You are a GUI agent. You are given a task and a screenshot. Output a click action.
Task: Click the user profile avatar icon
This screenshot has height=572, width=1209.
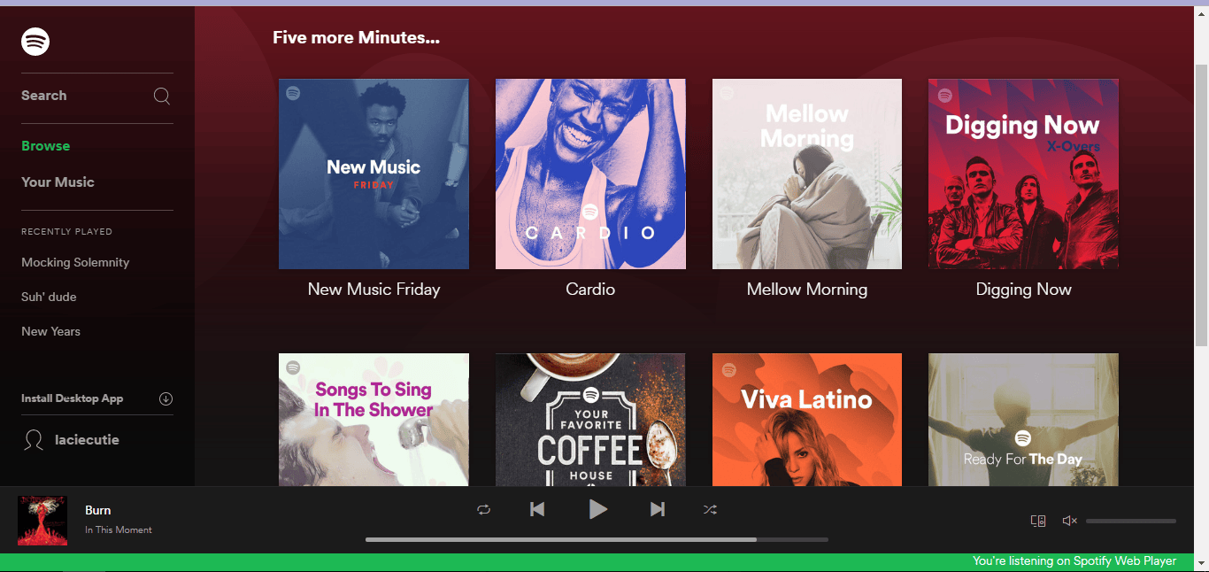tap(34, 440)
